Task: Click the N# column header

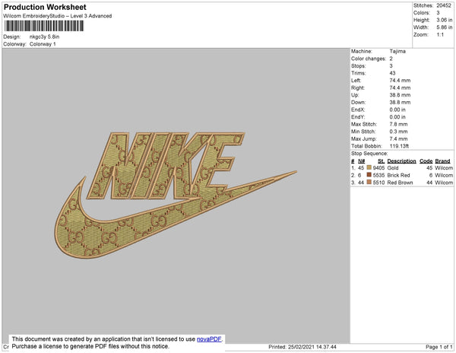Action: coord(361,161)
